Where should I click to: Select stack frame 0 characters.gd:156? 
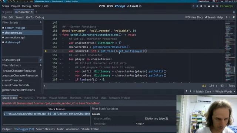pyautogui.click(x=47, y=114)
